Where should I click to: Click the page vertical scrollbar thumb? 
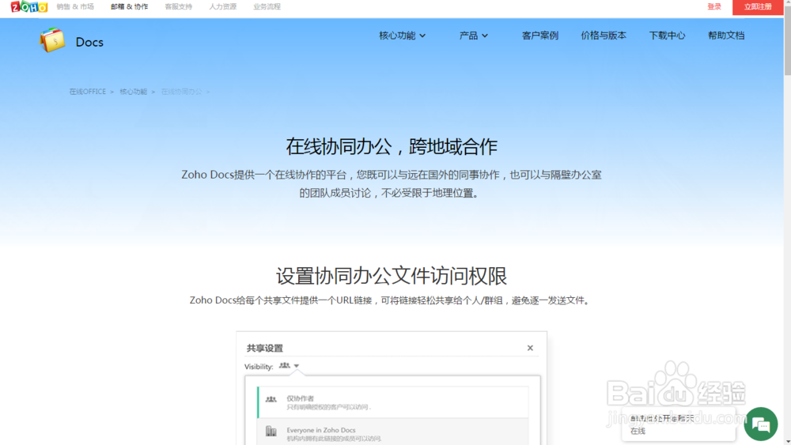click(787, 41)
